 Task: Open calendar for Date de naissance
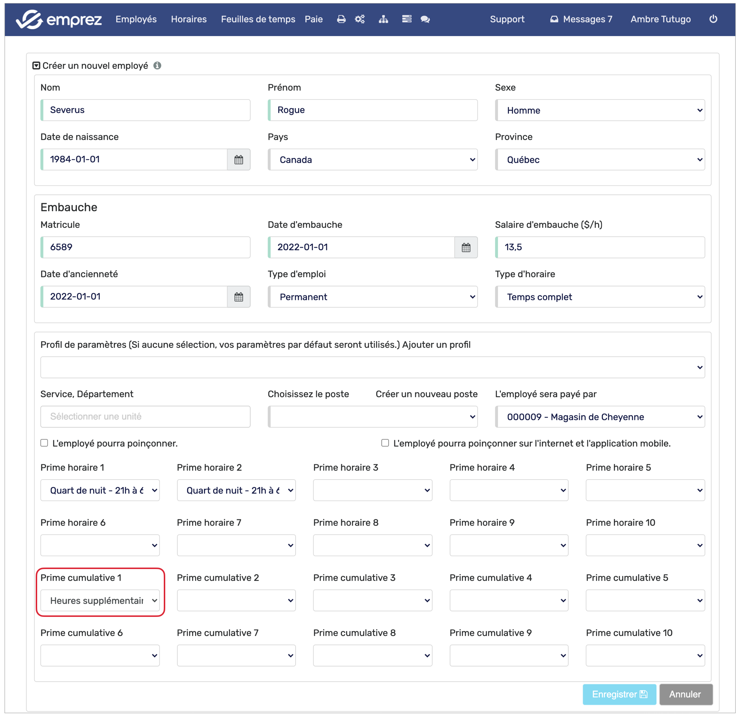click(238, 159)
